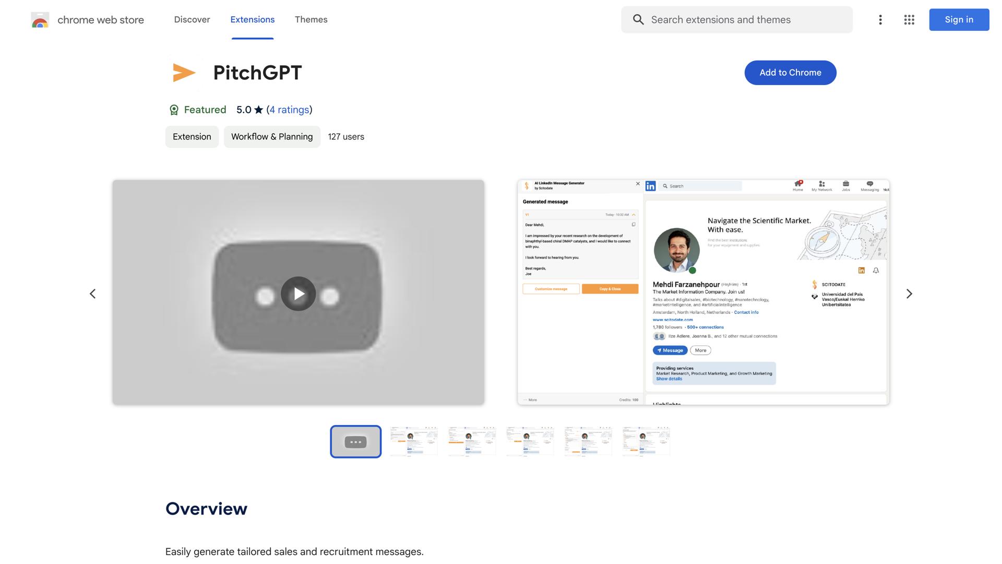Open the three-dot more options menu
Viewport: 1002px width, 564px height.
tap(880, 20)
